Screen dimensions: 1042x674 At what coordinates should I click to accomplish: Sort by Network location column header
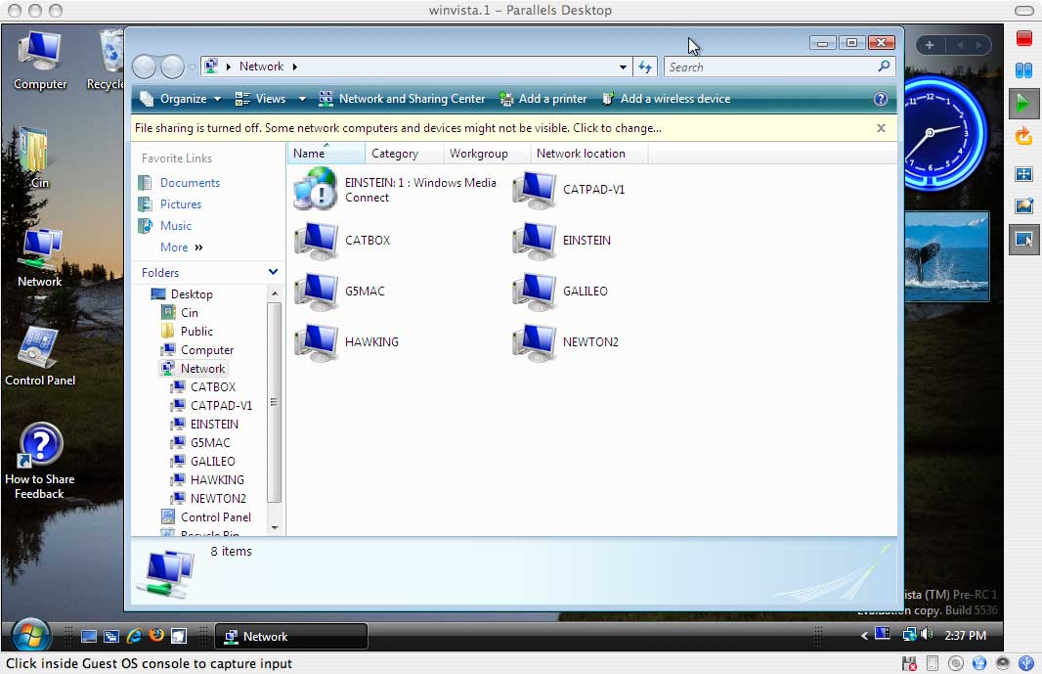click(588, 153)
